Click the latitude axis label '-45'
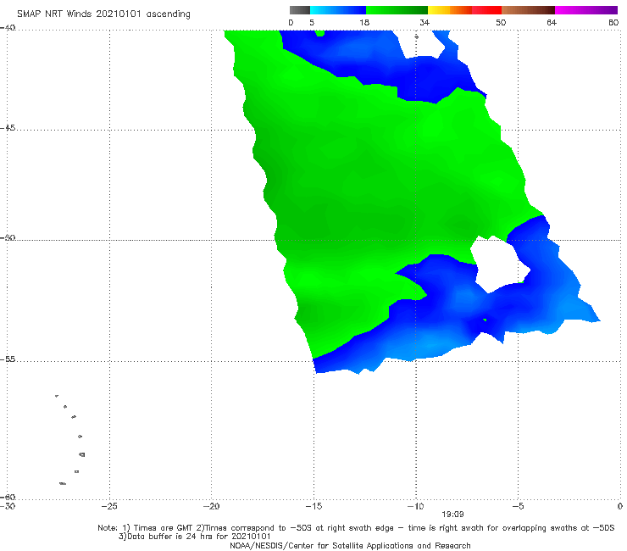The height and width of the screenshot is (551, 627). tap(8, 128)
